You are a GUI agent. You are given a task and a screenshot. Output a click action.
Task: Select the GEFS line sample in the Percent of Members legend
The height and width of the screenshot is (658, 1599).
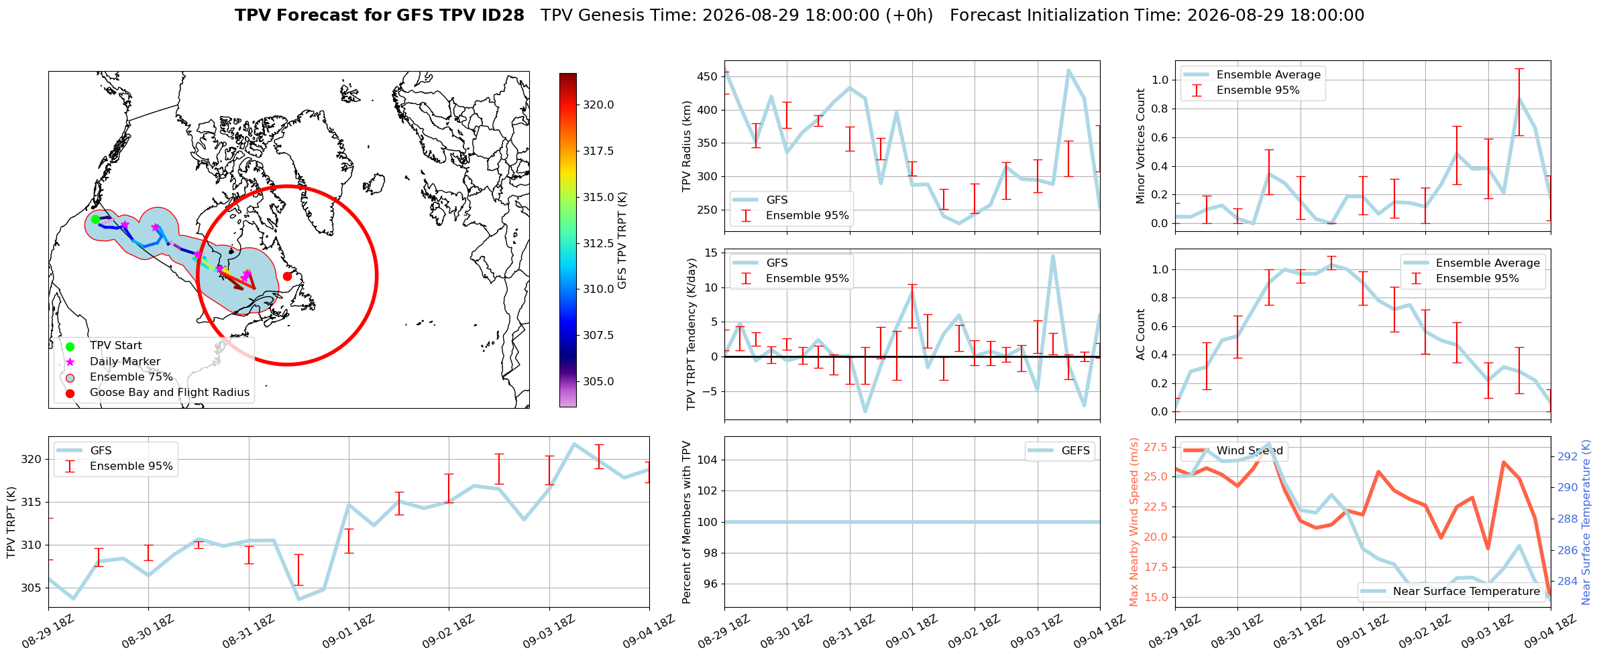click(x=1041, y=450)
